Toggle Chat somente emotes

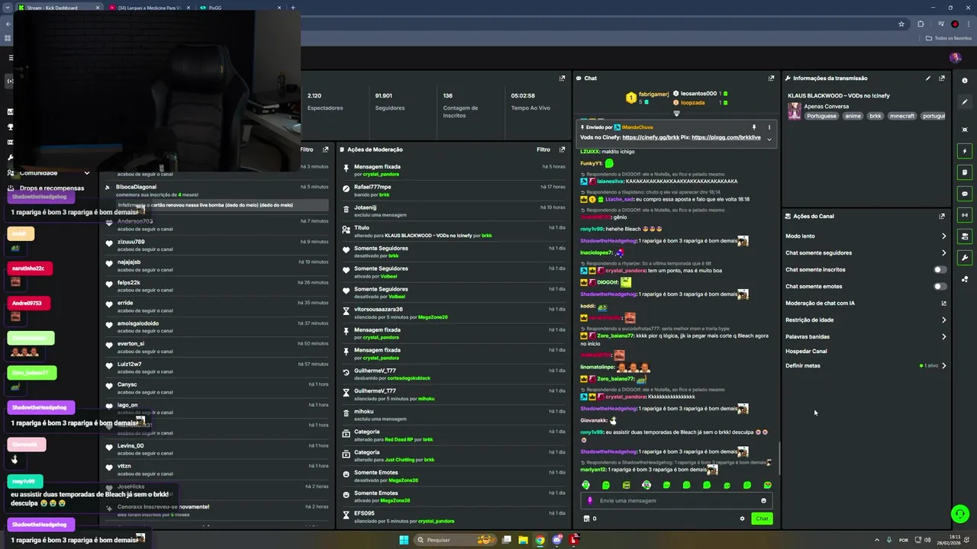click(x=940, y=286)
